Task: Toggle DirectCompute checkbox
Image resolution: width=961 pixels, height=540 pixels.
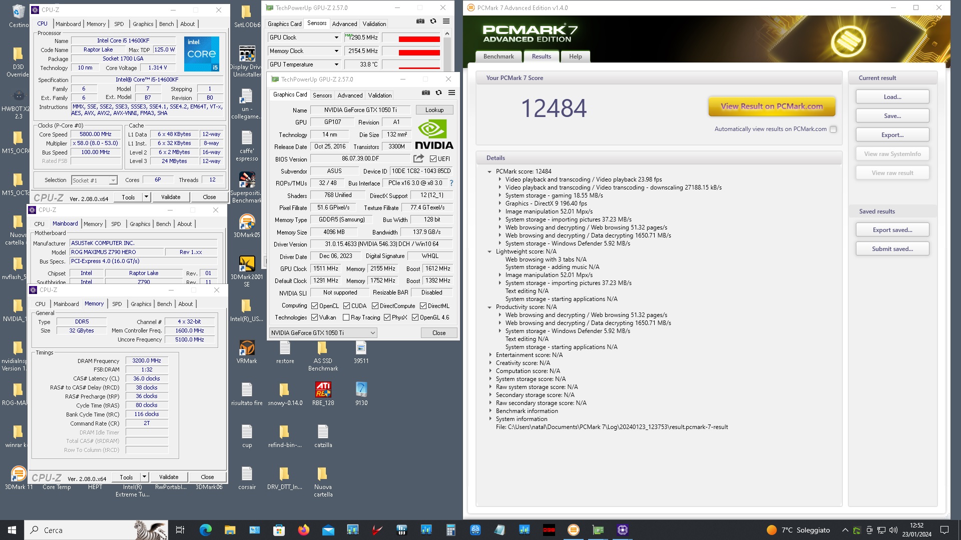Action: coord(375,306)
